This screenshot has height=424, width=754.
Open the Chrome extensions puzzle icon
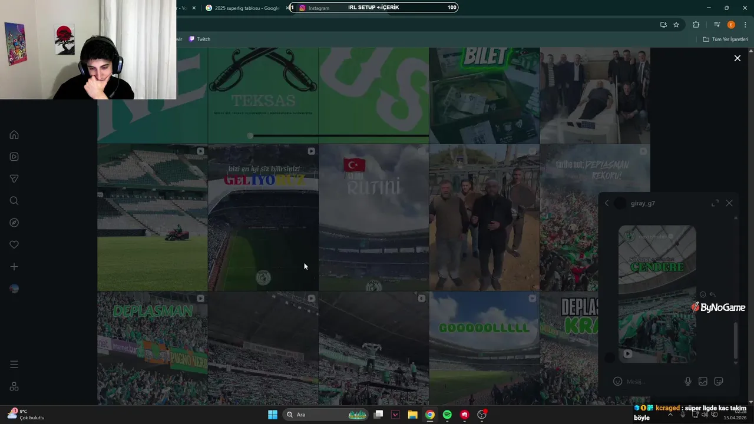click(696, 25)
